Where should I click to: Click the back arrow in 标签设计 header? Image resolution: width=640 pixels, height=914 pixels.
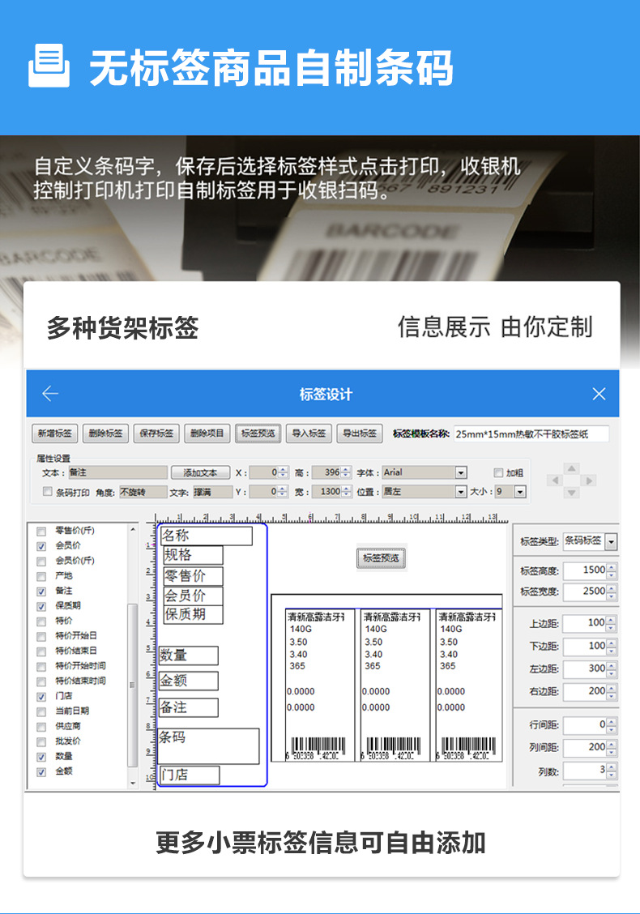click(x=50, y=394)
